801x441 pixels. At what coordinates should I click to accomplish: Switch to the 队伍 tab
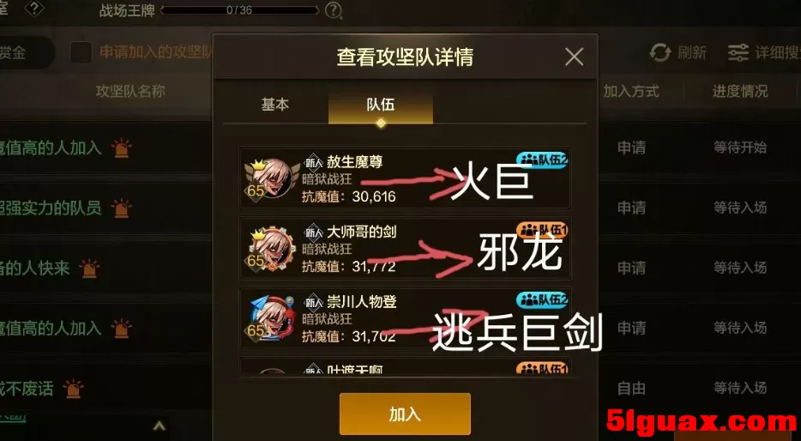pos(381,105)
